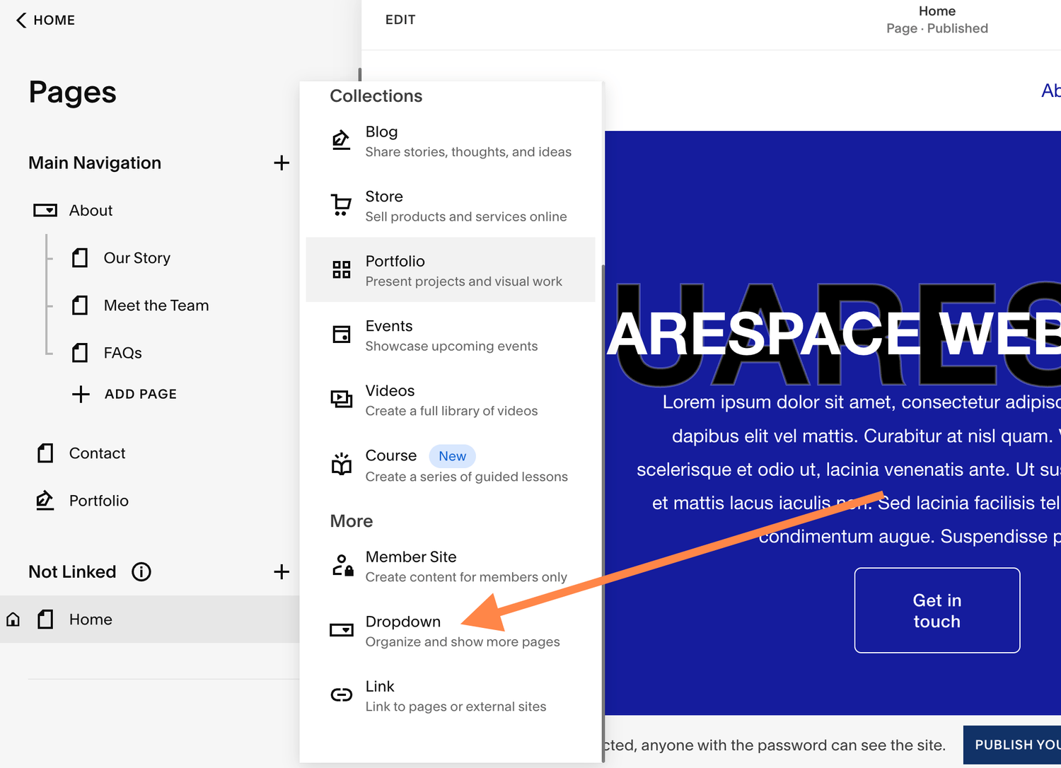This screenshot has height=768, width=1061.
Task: Click the Link chain icon
Action: [x=342, y=694]
